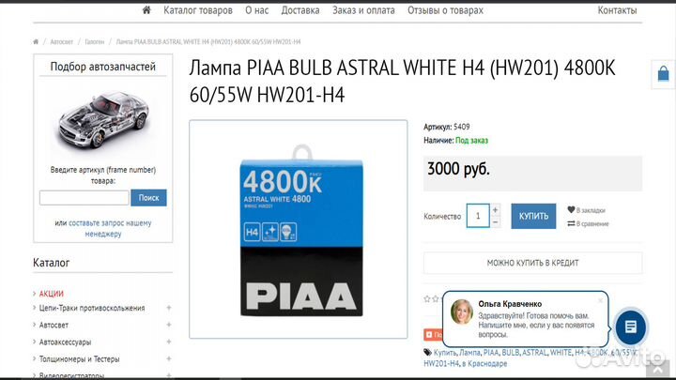Click Под заказ availability text
The height and width of the screenshot is (380, 676).
coord(471,141)
